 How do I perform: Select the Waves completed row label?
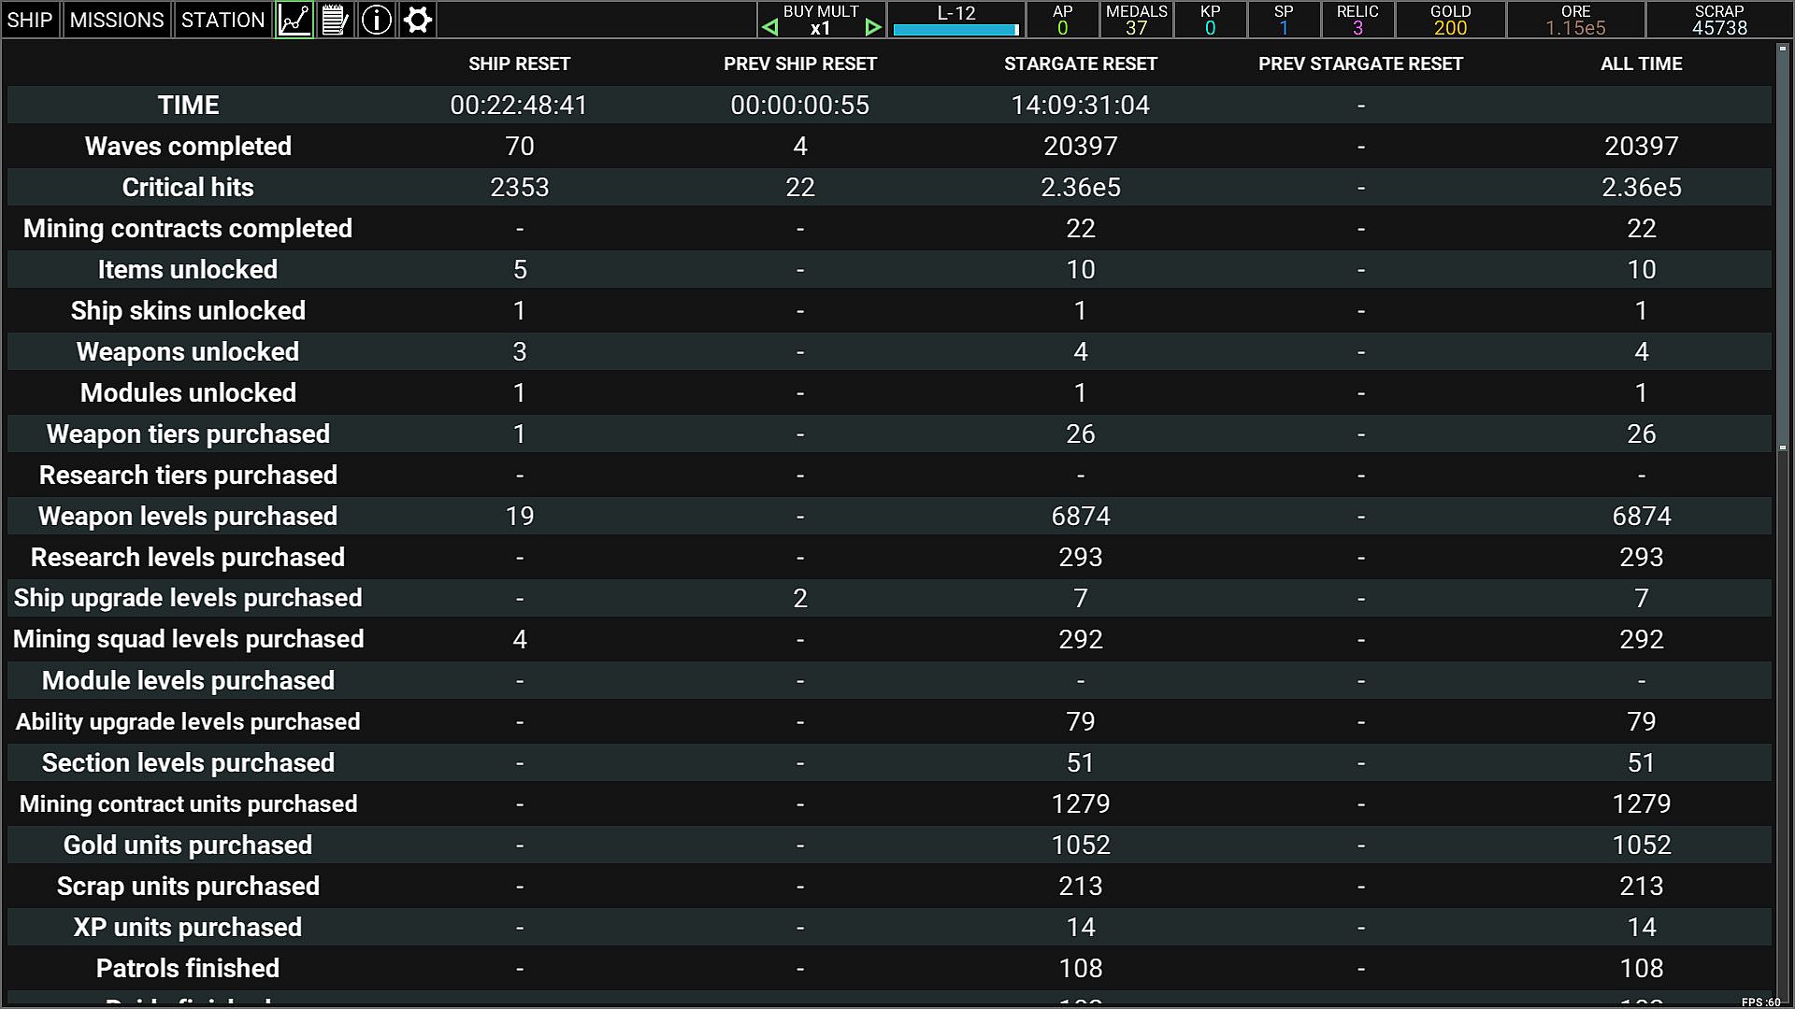[x=188, y=146]
